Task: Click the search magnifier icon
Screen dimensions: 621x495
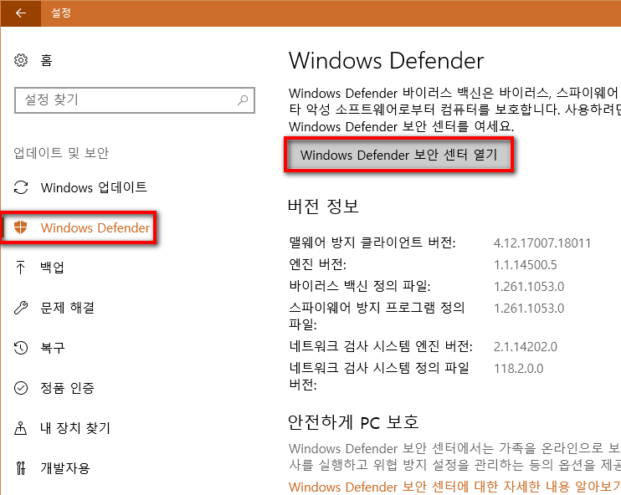Action: [243, 100]
